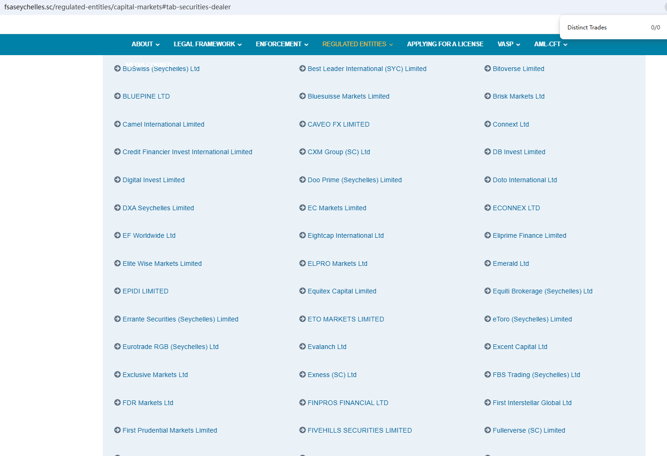667x456 pixels.
Task: Expand the ENFORCEMENT dropdown menu
Action: pyautogui.click(x=282, y=44)
